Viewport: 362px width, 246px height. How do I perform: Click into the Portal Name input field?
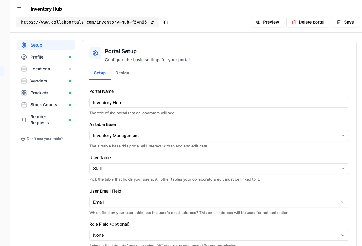click(219, 102)
